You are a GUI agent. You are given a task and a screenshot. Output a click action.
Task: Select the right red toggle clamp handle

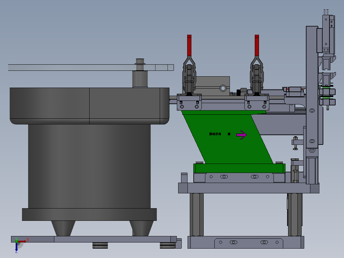[257, 45]
